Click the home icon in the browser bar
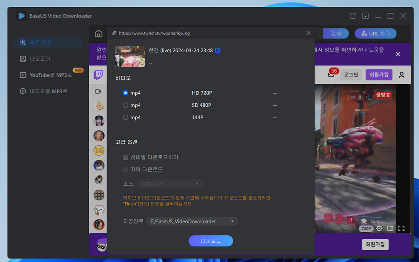Viewport: 419px width, 262px height. tap(98, 33)
